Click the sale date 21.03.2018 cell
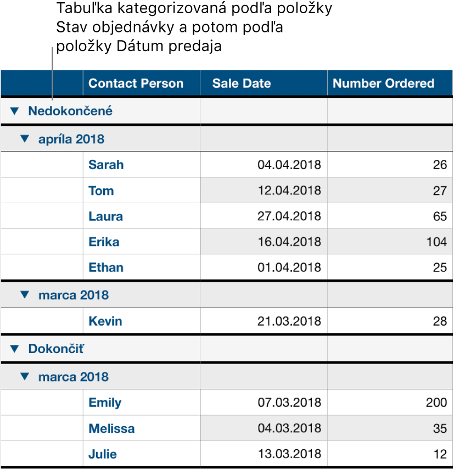The width and height of the screenshot is (454, 469). tap(286, 321)
